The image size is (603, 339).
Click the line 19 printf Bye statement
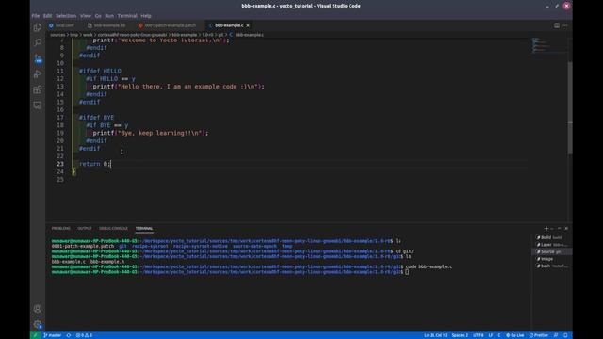(151, 133)
